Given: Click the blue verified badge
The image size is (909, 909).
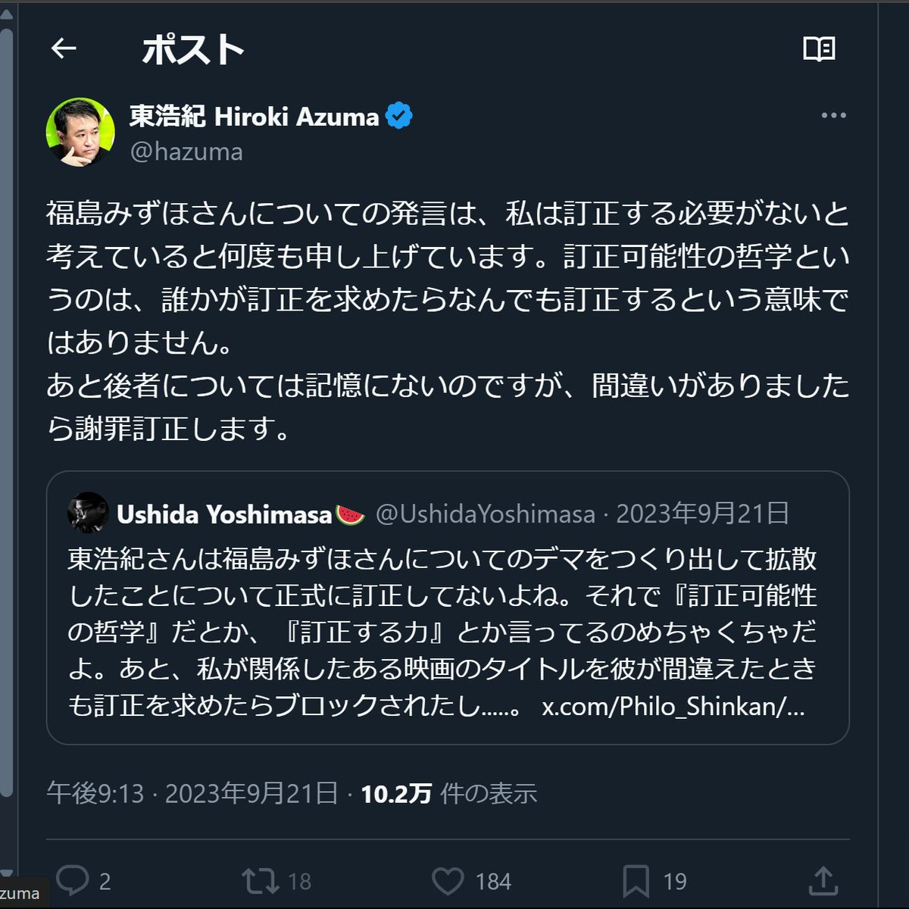Looking at the screenshot, I should tap(399, 116).
